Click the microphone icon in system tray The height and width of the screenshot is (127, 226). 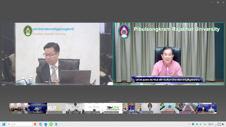coord(201,124)
